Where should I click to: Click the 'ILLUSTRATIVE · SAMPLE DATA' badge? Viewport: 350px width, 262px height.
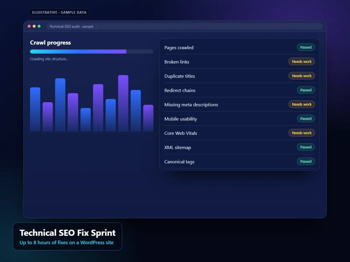point(59,13)
